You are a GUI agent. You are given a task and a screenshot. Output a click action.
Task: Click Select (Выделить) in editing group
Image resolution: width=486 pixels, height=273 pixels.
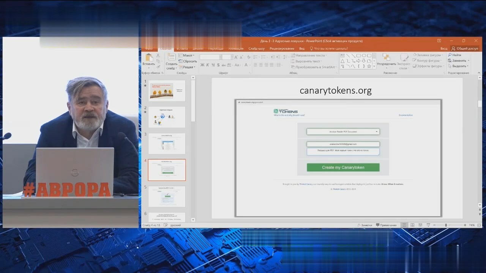point(458,66)
